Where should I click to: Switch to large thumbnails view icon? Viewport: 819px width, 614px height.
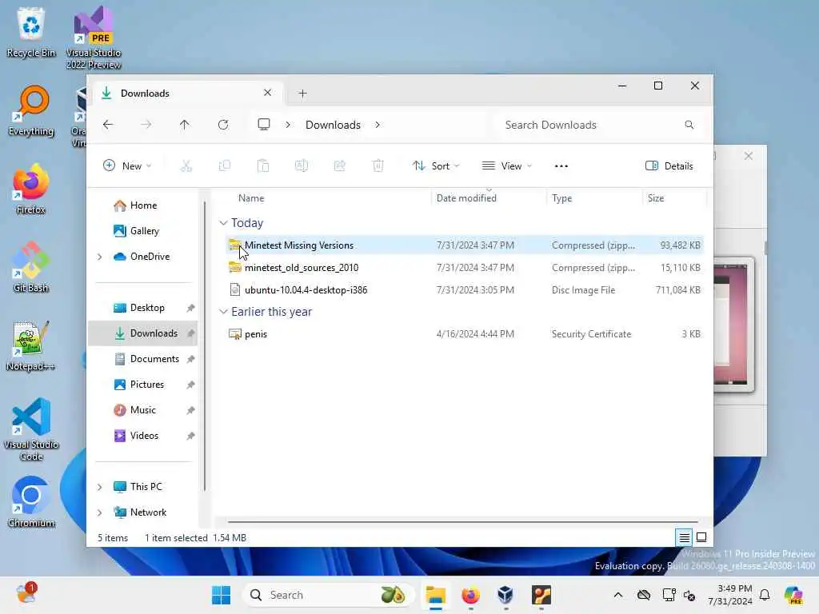click(701, 537)
